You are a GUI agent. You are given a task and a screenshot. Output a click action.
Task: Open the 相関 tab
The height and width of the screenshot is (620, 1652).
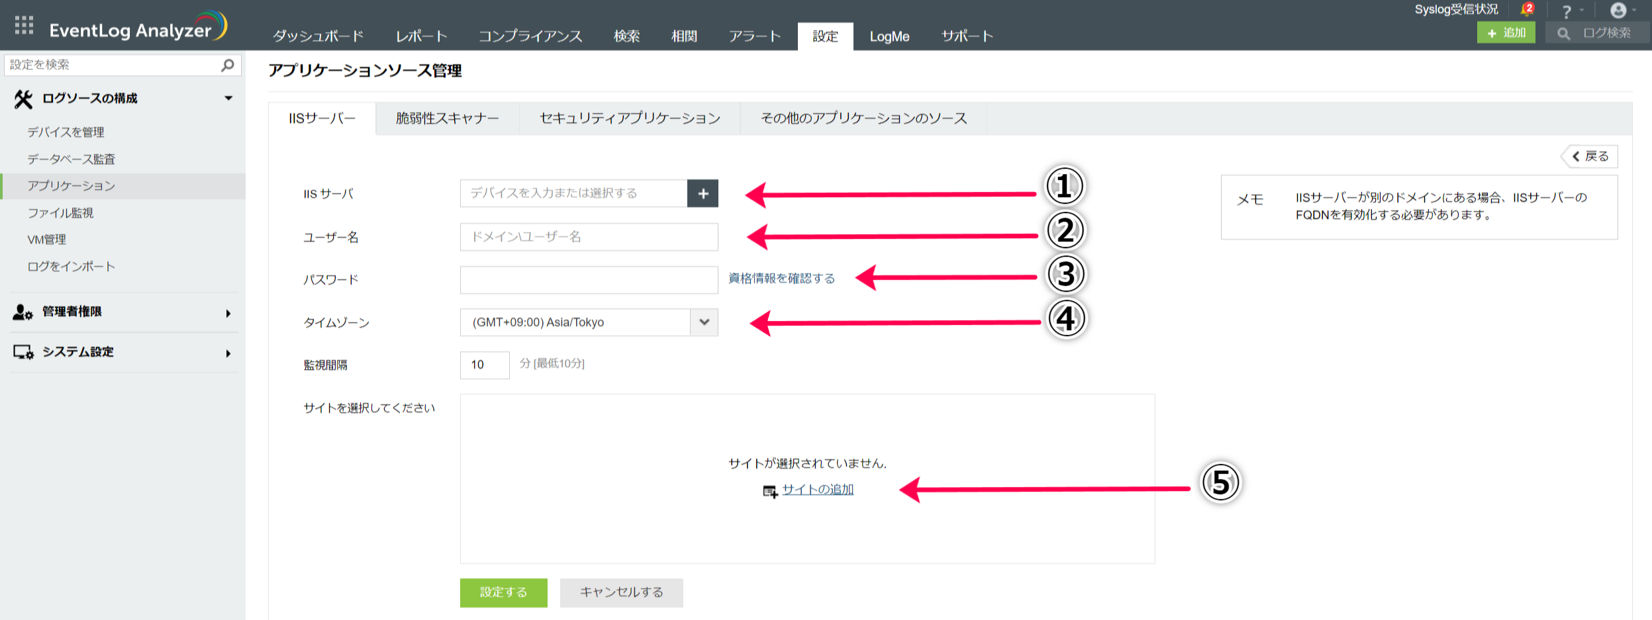pos(684,36)
